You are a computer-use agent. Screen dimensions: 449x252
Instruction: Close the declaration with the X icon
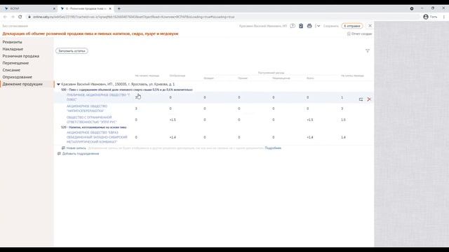click(x=370, y=26)
